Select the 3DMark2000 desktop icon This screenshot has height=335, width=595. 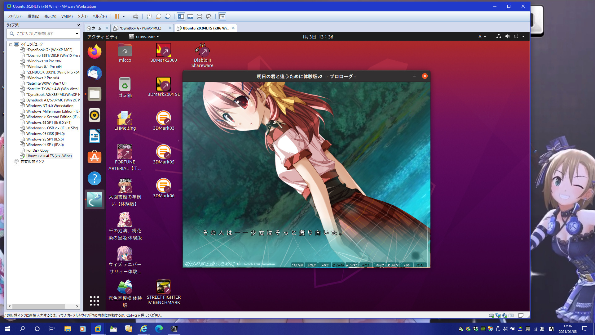click(x=164, y=53)
